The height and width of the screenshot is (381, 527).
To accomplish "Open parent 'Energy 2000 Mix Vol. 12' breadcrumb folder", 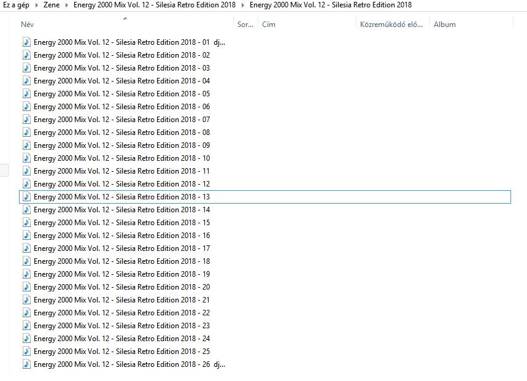I will [155, 5].
